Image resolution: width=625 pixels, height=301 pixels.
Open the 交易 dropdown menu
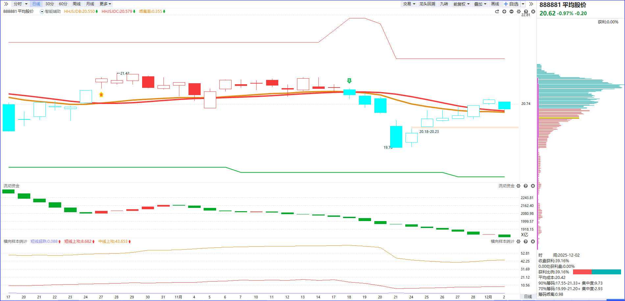(409, 4)
